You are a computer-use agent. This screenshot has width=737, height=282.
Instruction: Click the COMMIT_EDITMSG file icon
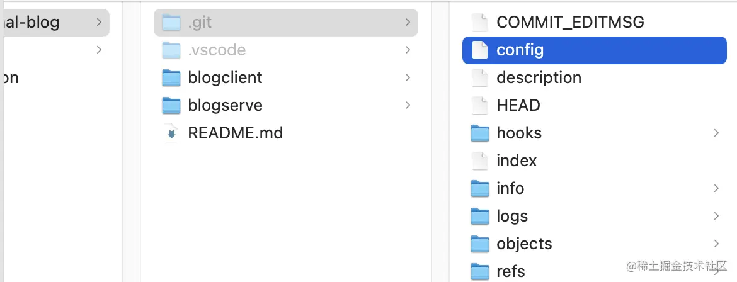pos(480,22)
